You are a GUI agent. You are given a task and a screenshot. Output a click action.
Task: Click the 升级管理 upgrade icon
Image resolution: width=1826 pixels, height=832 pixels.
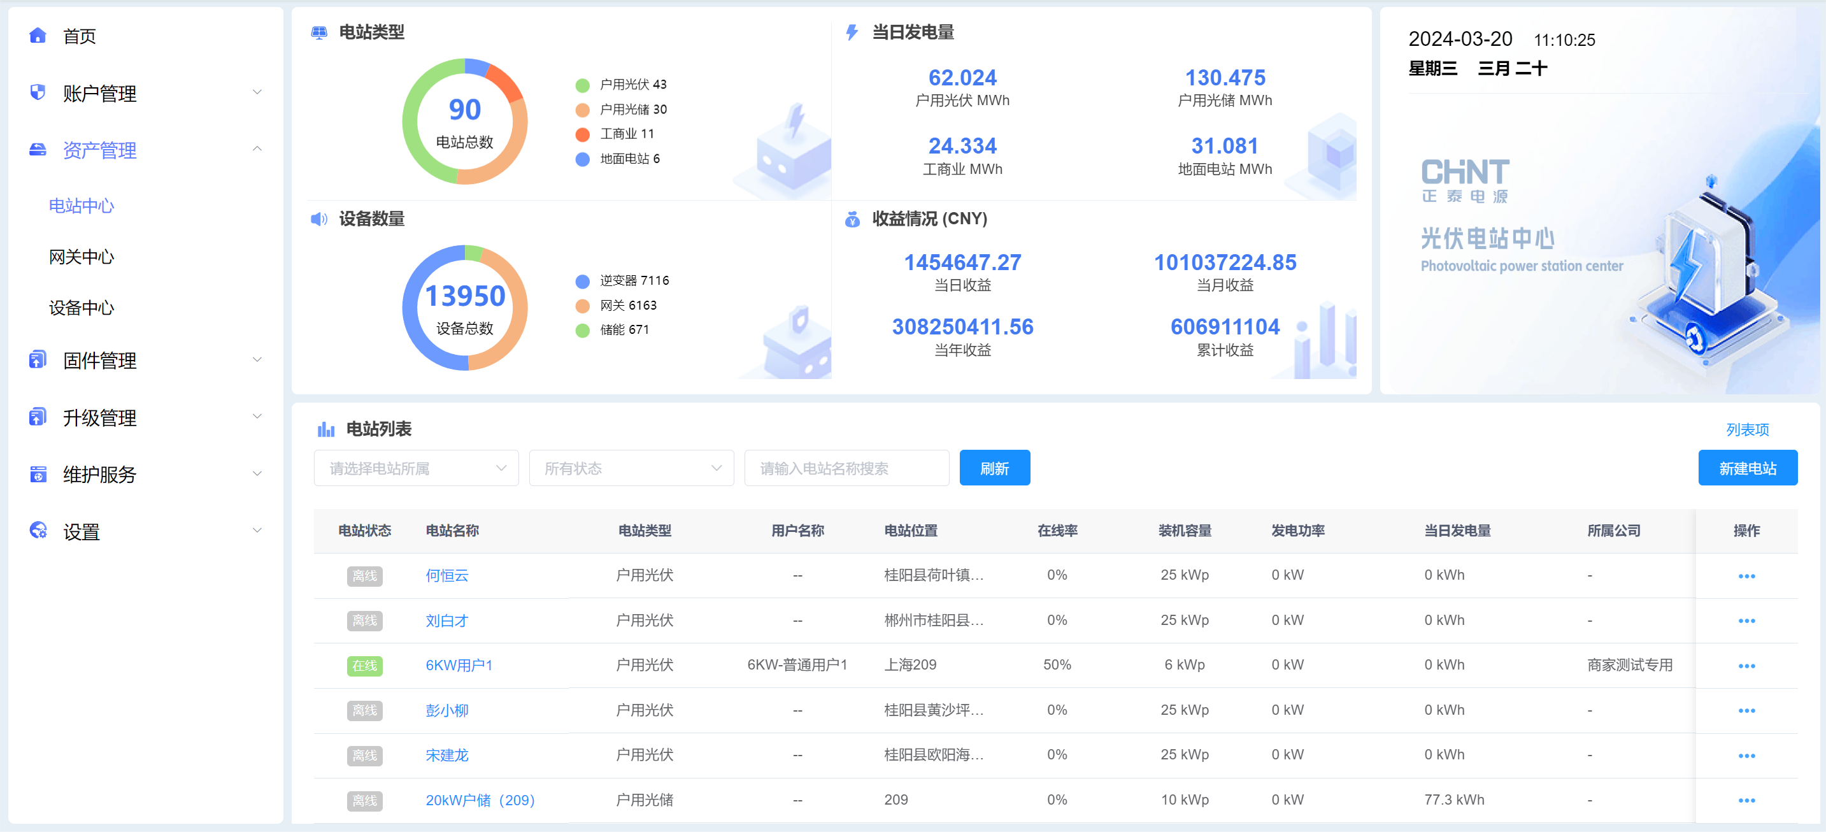(38, 417)
